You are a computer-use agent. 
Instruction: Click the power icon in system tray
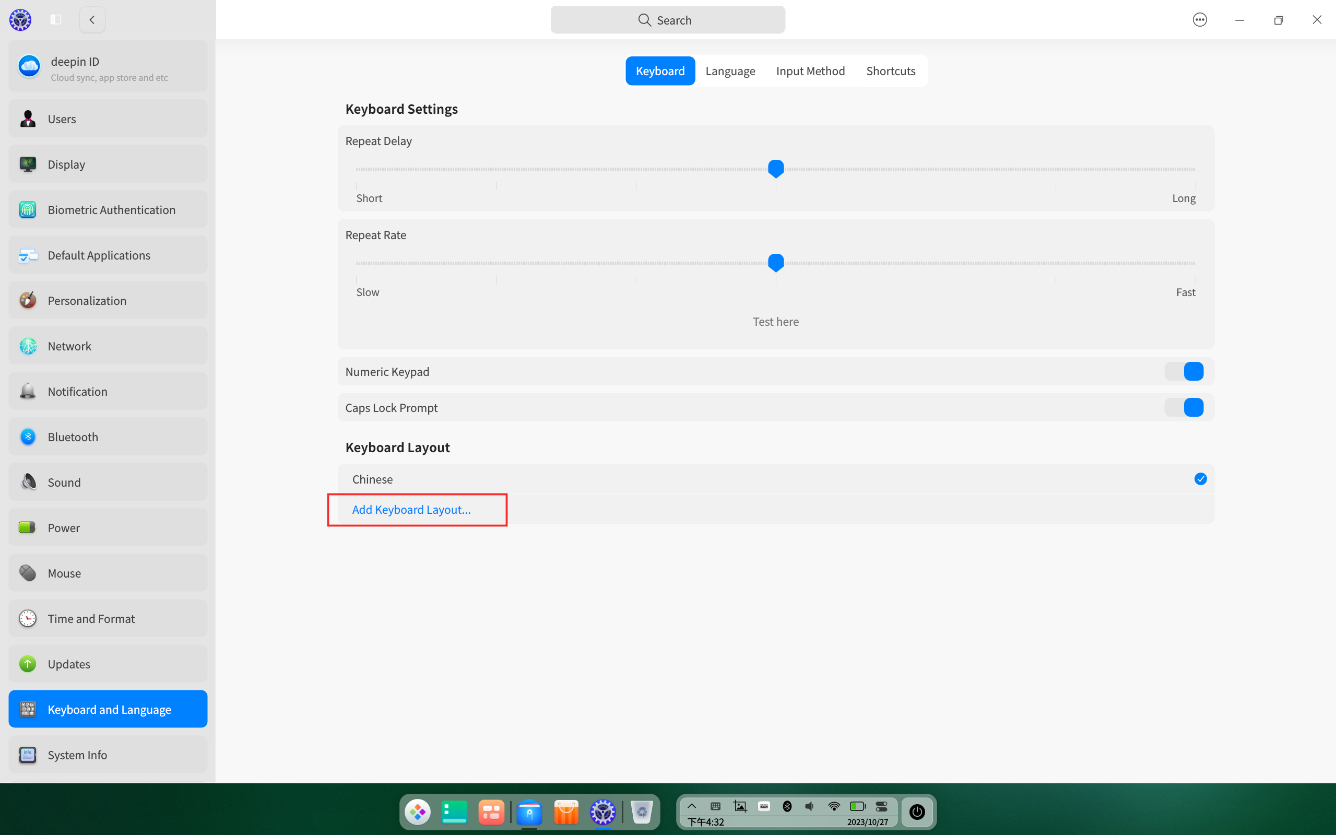pyautogui.click(x=916, y=812)
